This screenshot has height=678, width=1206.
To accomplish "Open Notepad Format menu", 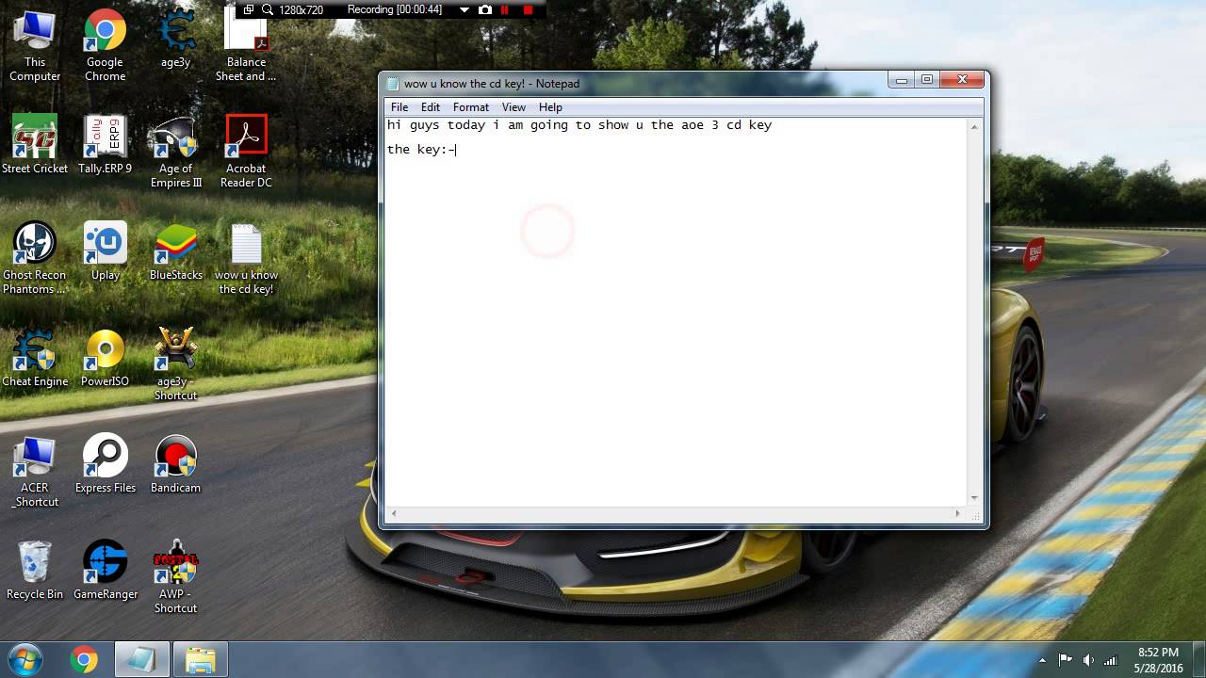I will tap(471, 107).
